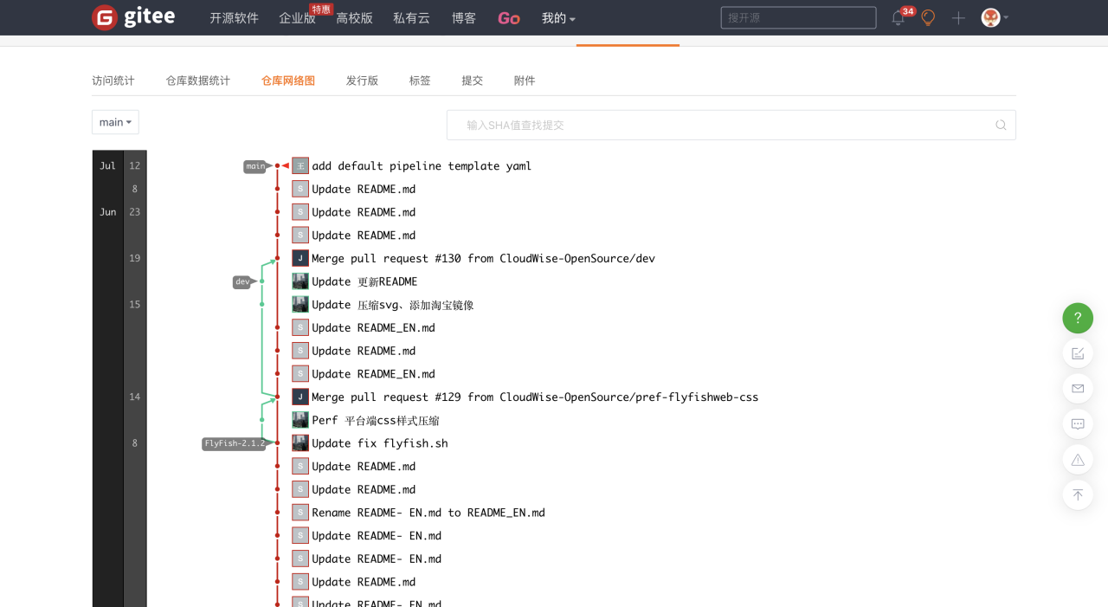
Task: Click avatar next to Merge pull request #129
Action: click(x=300, y=397)
